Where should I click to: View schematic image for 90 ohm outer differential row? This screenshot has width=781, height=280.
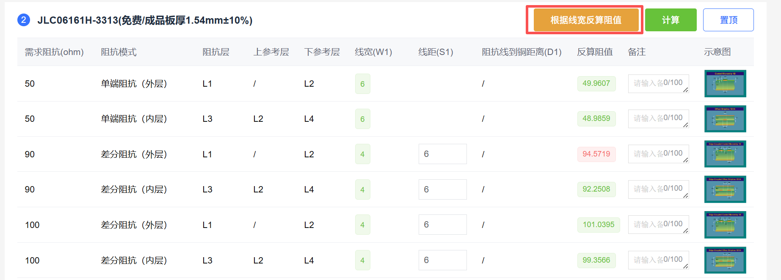pos(725,154)
